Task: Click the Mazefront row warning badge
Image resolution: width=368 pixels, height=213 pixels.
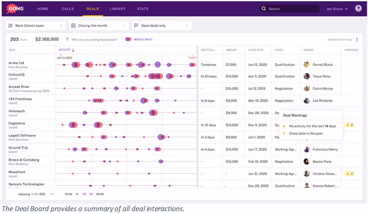Action: pyautogui.click(x=349, y=173)
